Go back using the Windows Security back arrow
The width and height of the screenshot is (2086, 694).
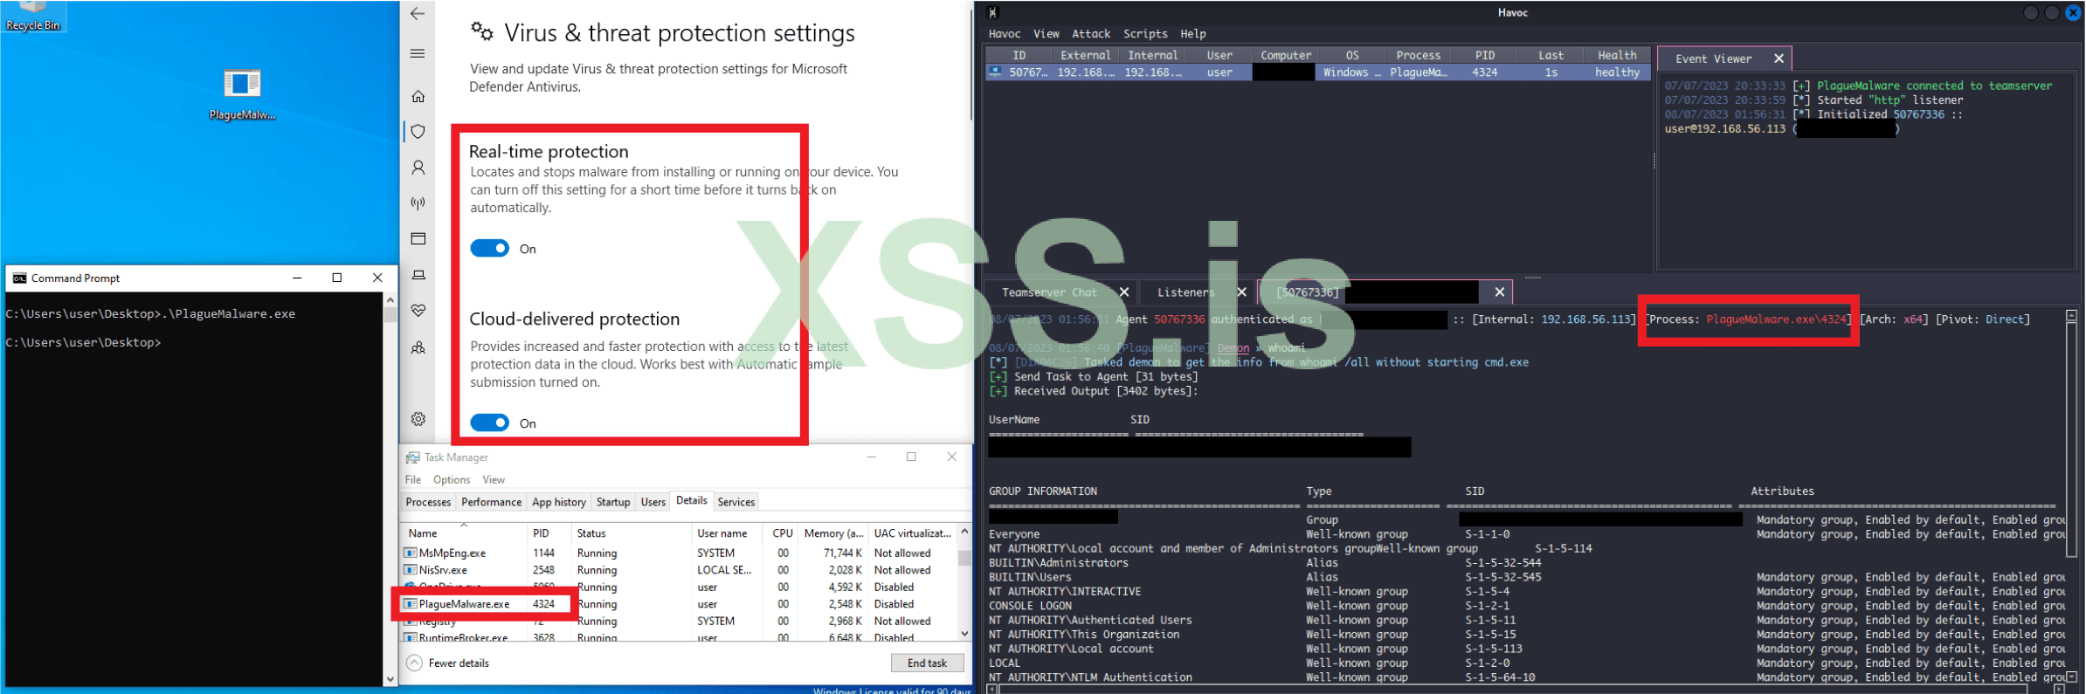418,14
